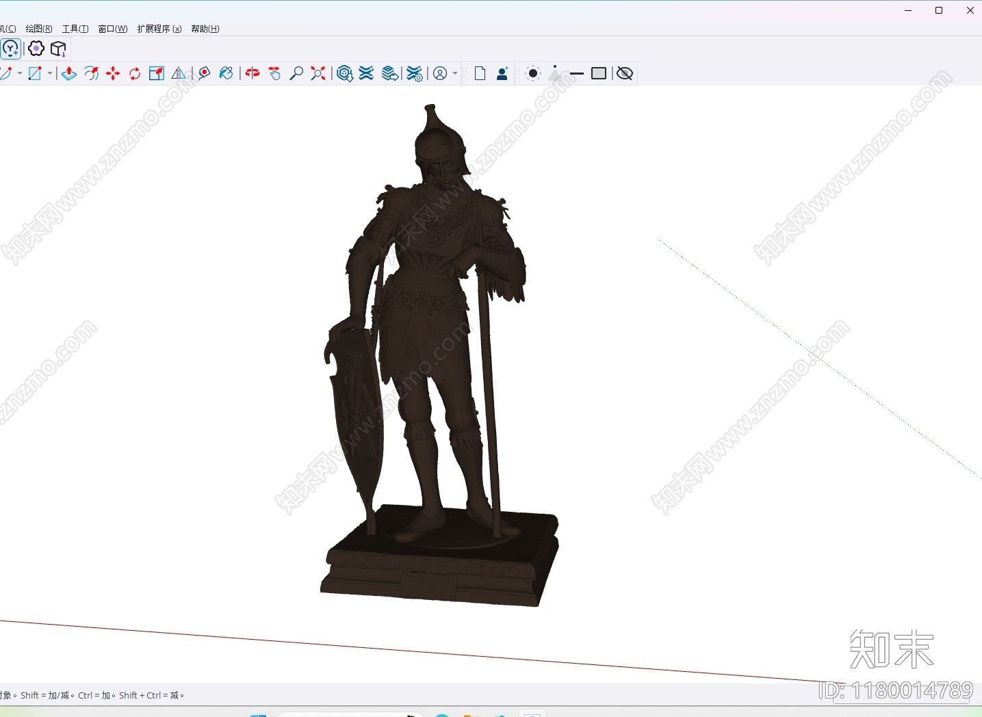Open the shape tool variants dropdown
The height and width of the screenshot is (717, 982).
50,73
